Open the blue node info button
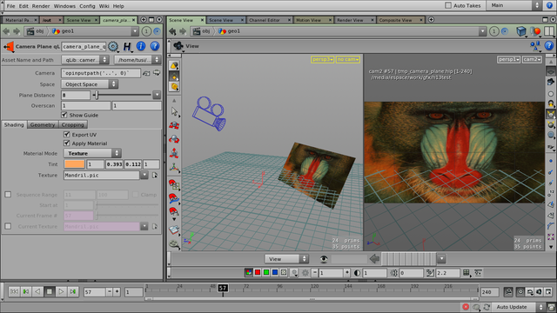The width and height of the screenshot is (557, 313). [x=141, y=46]
